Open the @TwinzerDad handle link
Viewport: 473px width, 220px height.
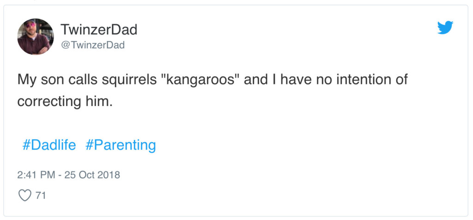click(92, 45)
